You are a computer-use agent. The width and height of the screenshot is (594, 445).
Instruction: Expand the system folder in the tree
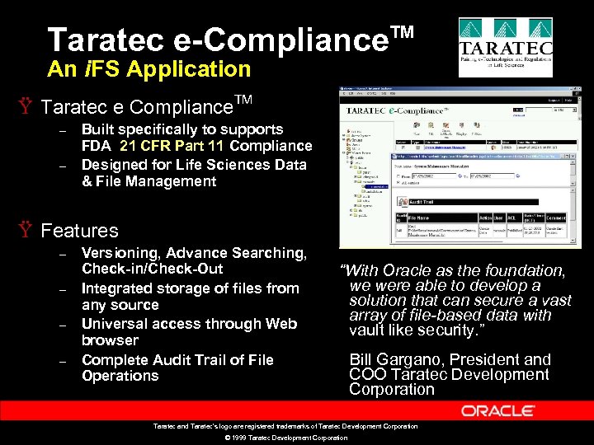click(355, 205)
